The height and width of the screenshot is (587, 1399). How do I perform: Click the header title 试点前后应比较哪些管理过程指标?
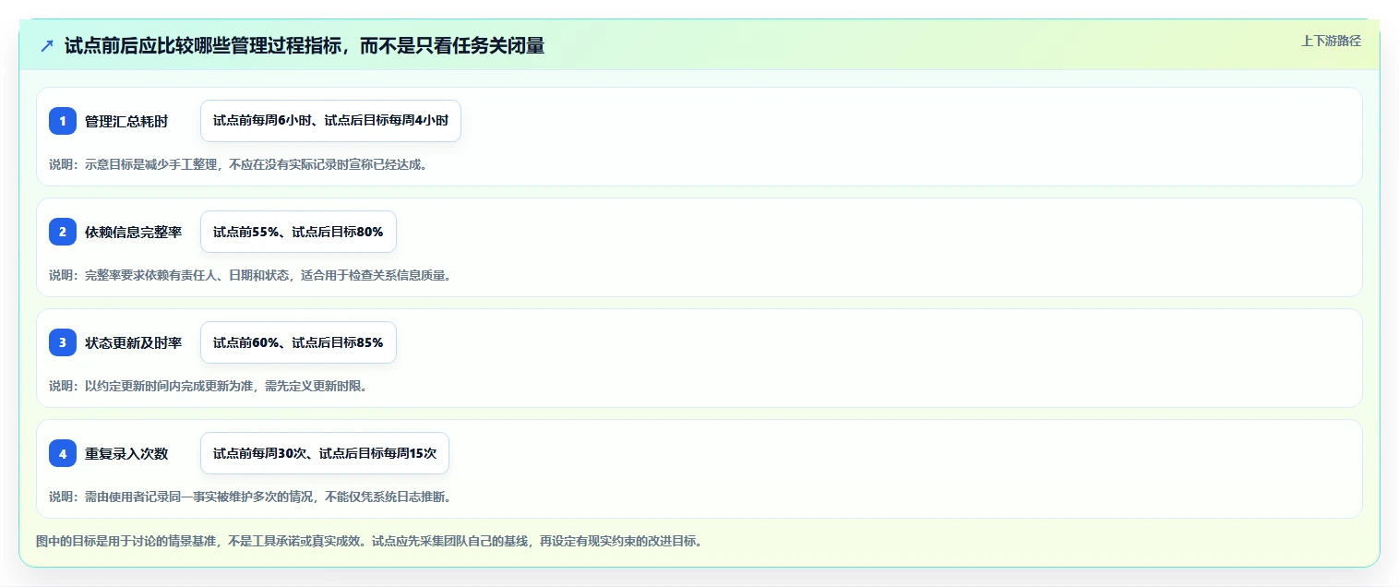point(305,46)
